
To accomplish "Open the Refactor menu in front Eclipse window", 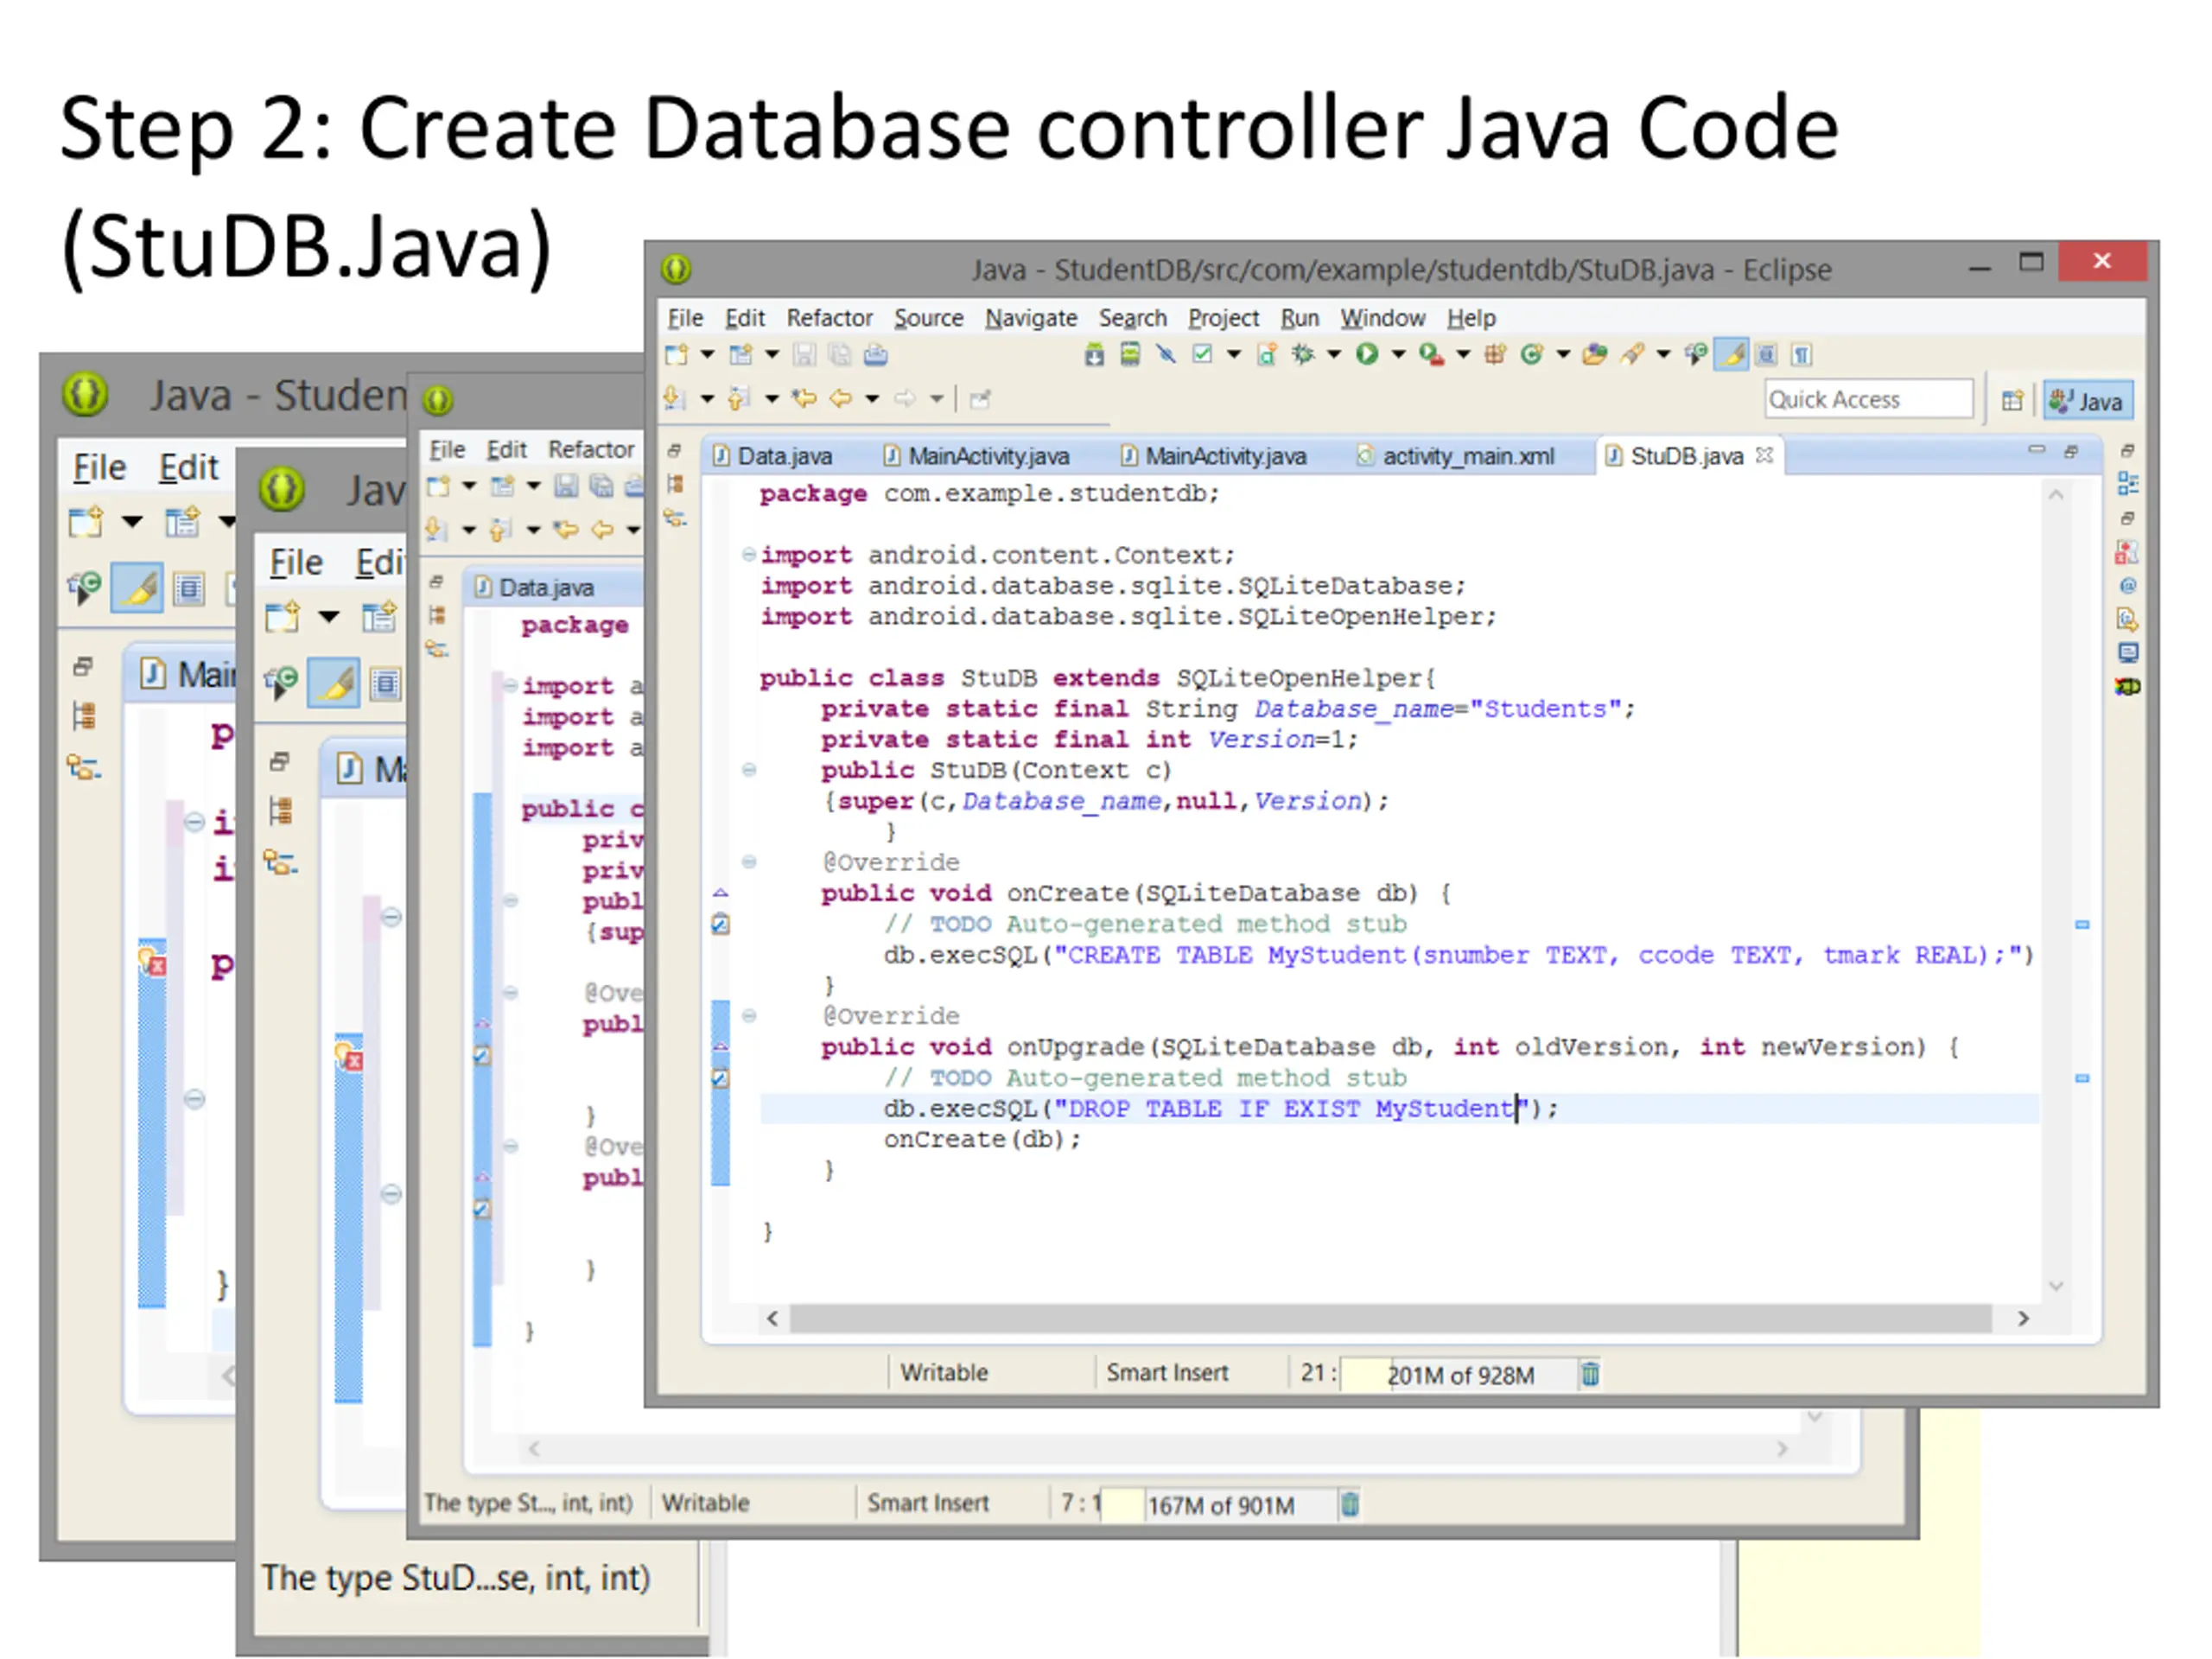I will 829,318.
